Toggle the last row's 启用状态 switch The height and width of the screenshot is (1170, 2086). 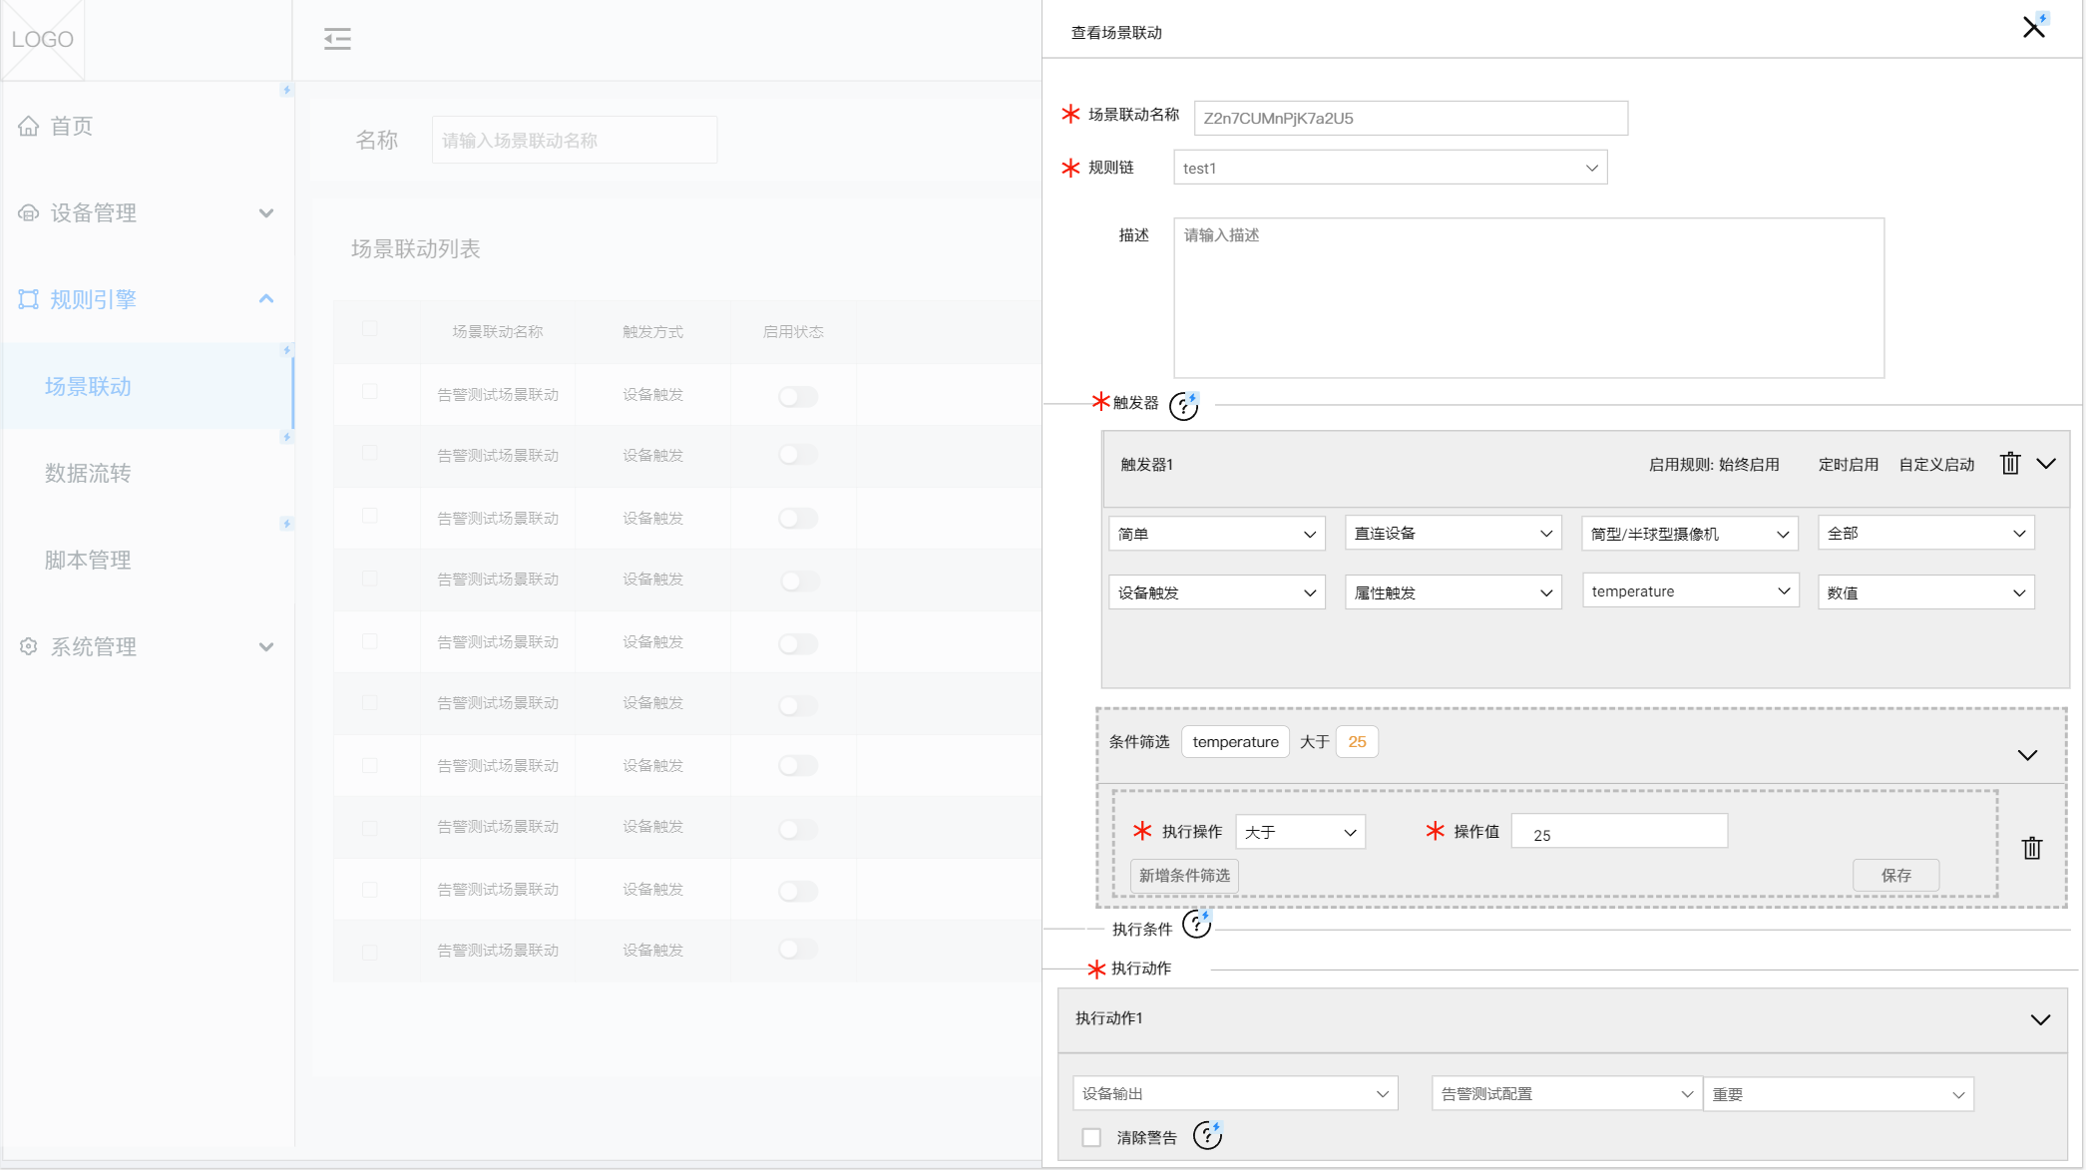(798, 950)
